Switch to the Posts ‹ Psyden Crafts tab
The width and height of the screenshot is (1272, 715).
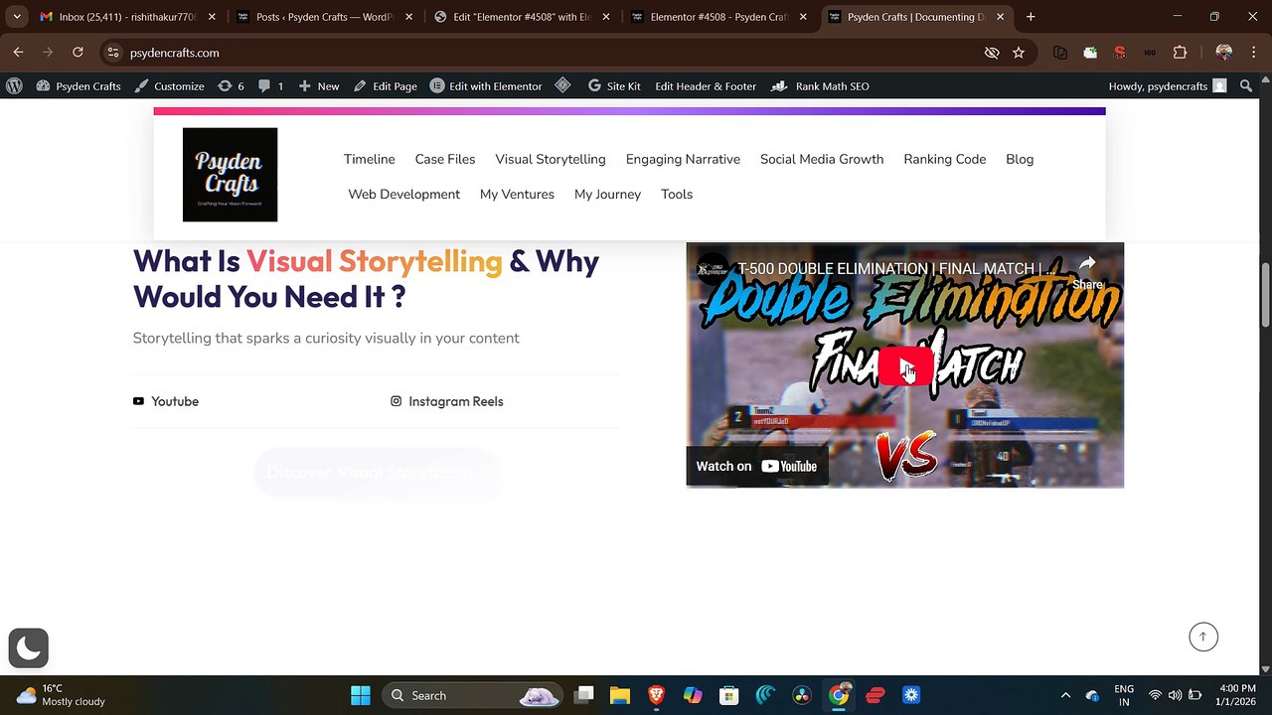point(324,17)
